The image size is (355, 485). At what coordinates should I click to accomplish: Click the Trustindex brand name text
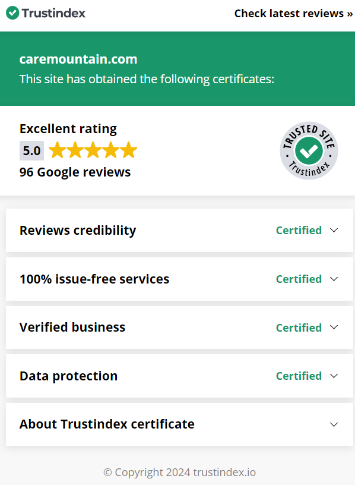click(53, 13)
